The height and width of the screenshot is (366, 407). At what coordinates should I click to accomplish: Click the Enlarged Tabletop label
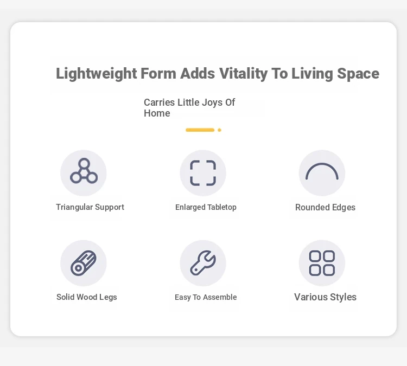[206, 207]
